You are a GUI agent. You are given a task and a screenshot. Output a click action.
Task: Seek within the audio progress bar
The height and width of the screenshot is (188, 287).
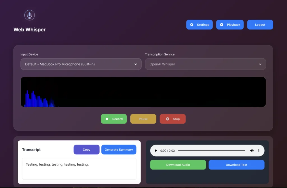(x=211, y=151)
